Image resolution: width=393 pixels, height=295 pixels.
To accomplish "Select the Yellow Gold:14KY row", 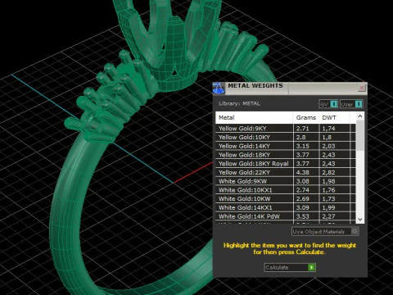I will (x=286, y=146).
